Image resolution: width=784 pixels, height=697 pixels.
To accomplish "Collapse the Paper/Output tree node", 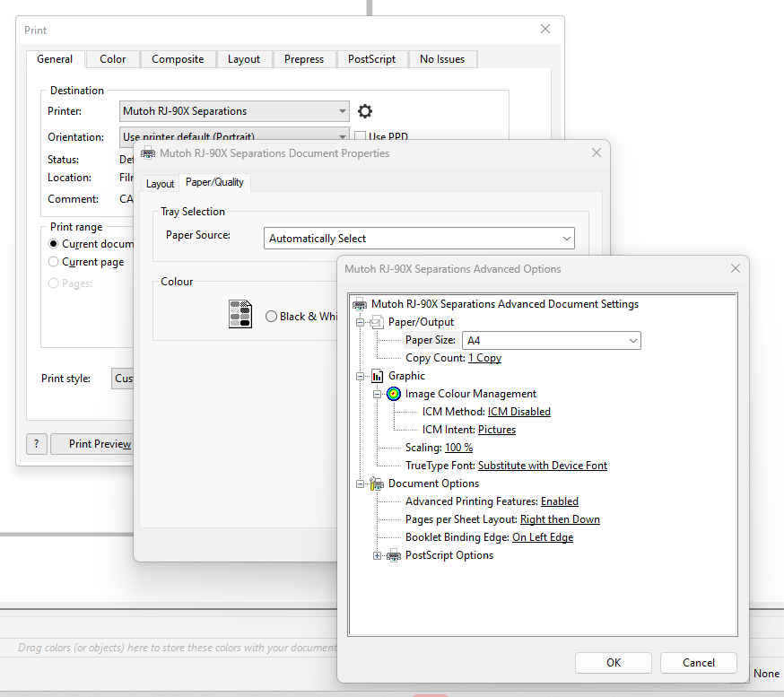I will (360, 323).
